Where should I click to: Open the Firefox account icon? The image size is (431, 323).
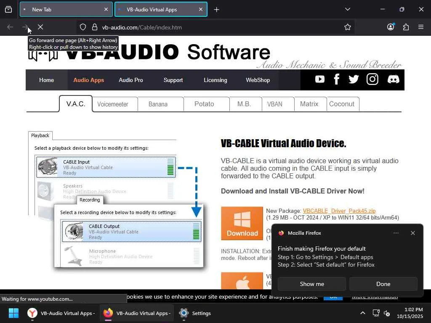[391, 26]
